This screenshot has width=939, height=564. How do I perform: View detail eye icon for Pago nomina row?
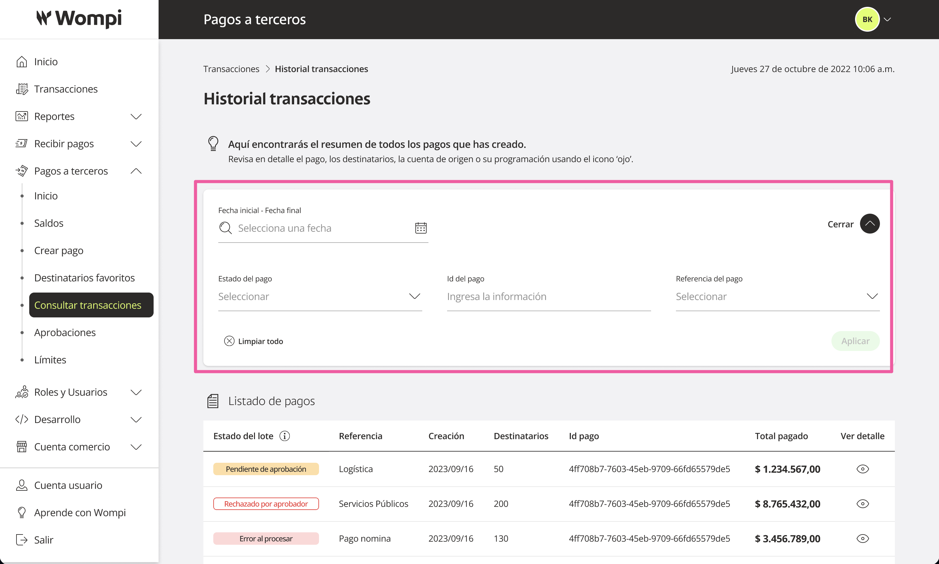(863, 539)
